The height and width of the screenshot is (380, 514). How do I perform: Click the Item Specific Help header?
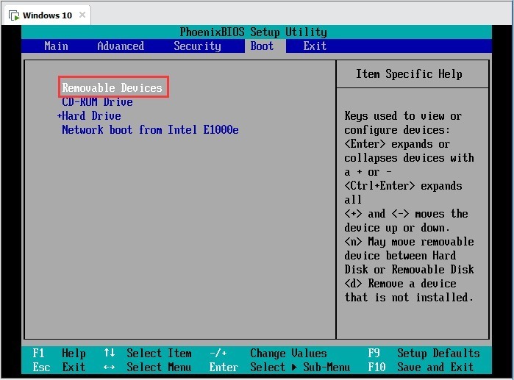coord(409,74)
